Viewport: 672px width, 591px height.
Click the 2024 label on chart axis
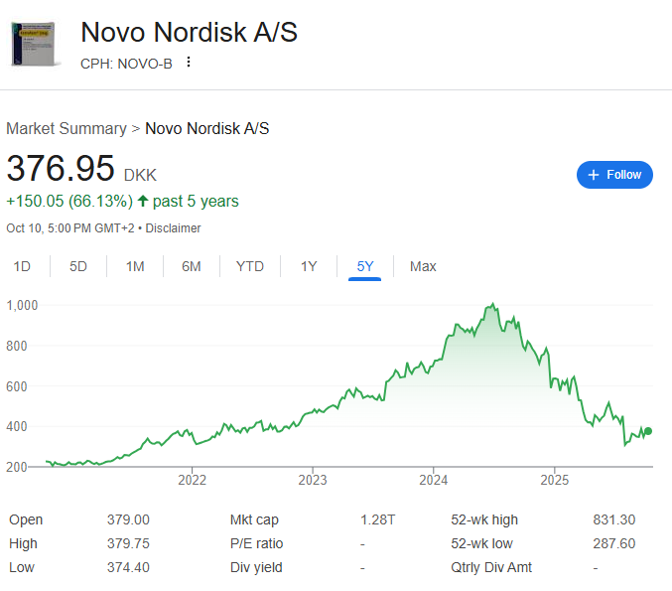[433, 481]
